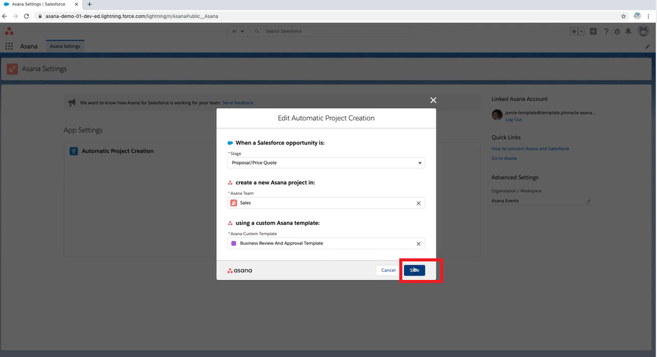Click the Sales team icon
Screen dimensions: 657x357
[x=234, y=203]
